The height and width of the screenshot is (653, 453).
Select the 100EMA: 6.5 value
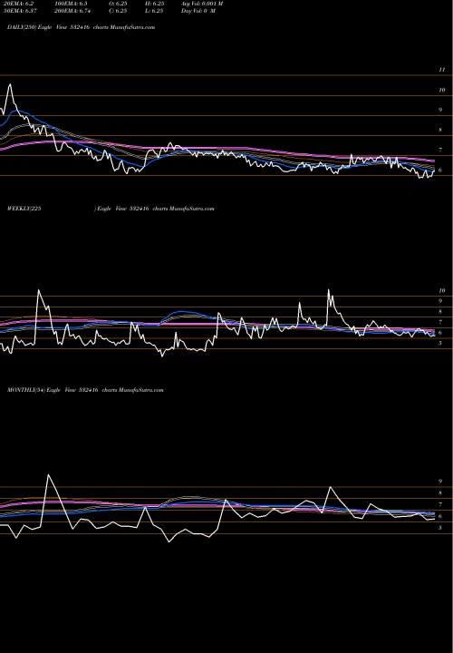[x=71, y=4]
